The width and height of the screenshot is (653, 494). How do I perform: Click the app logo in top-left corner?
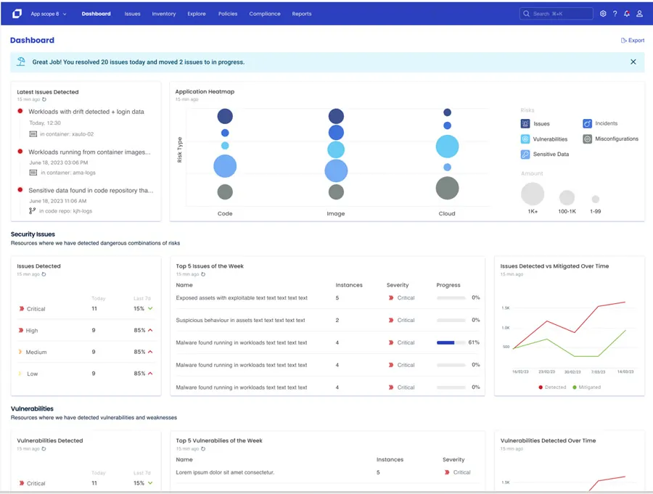pyautogui.click(x=17, y=14)
